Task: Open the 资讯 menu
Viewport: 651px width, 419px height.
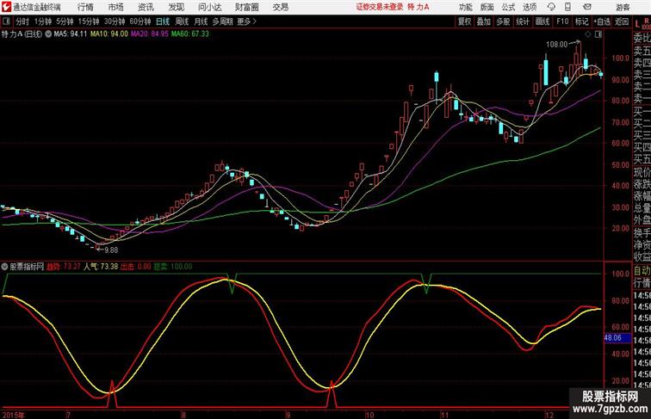Action: tap(146, 7)
